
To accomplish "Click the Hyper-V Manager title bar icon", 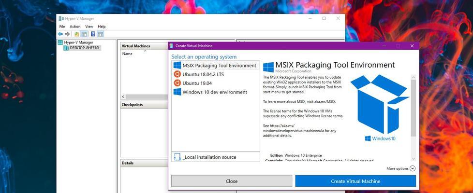I will click(61, 18).
